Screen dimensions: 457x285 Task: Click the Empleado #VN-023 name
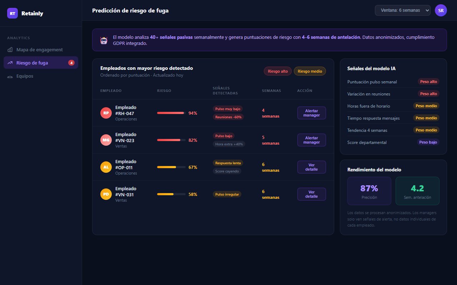pyautogui.click(x=126, y=138)
